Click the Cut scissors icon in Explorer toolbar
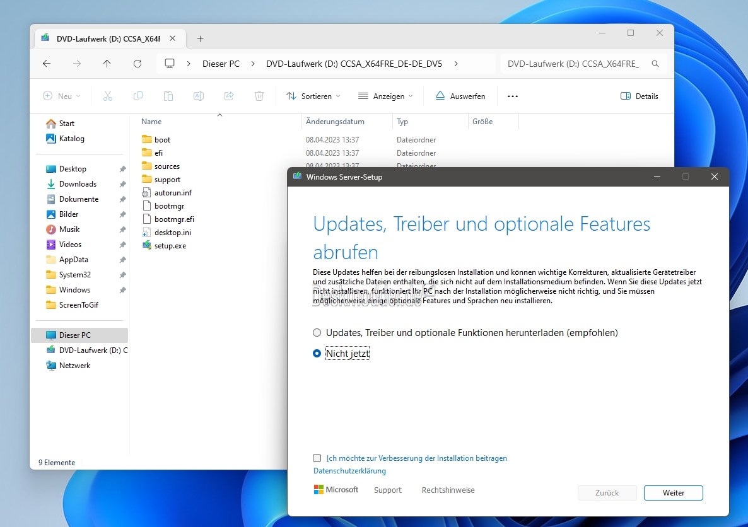 [108, 96]
